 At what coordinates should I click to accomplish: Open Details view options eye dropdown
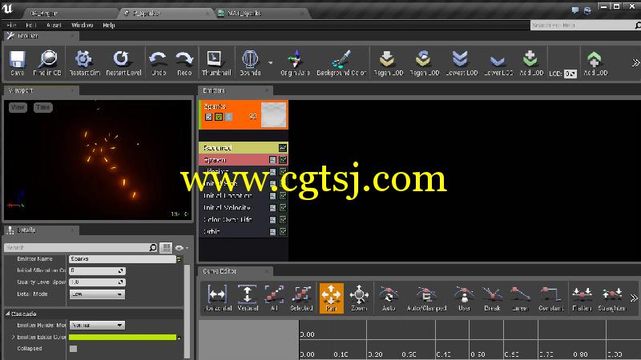[181, 248]
